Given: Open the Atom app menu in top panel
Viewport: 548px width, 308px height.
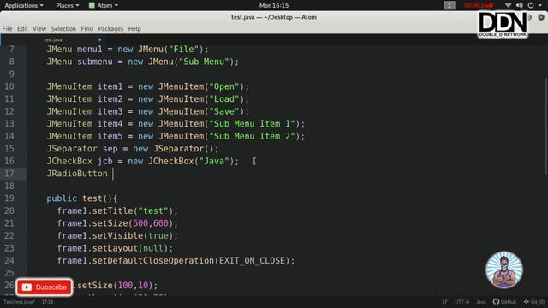Looking at the screenshot, I should (104, 5).
